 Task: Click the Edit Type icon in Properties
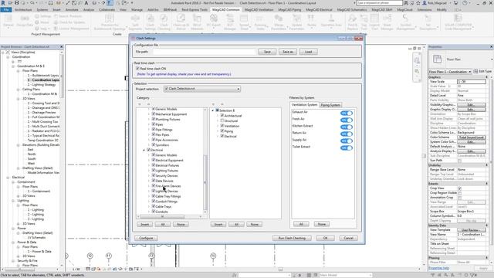click(482, 72)
